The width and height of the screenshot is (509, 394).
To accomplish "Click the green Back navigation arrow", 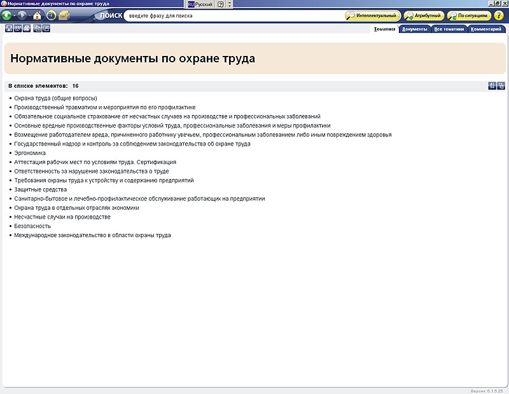I will [x=7, y=15].
